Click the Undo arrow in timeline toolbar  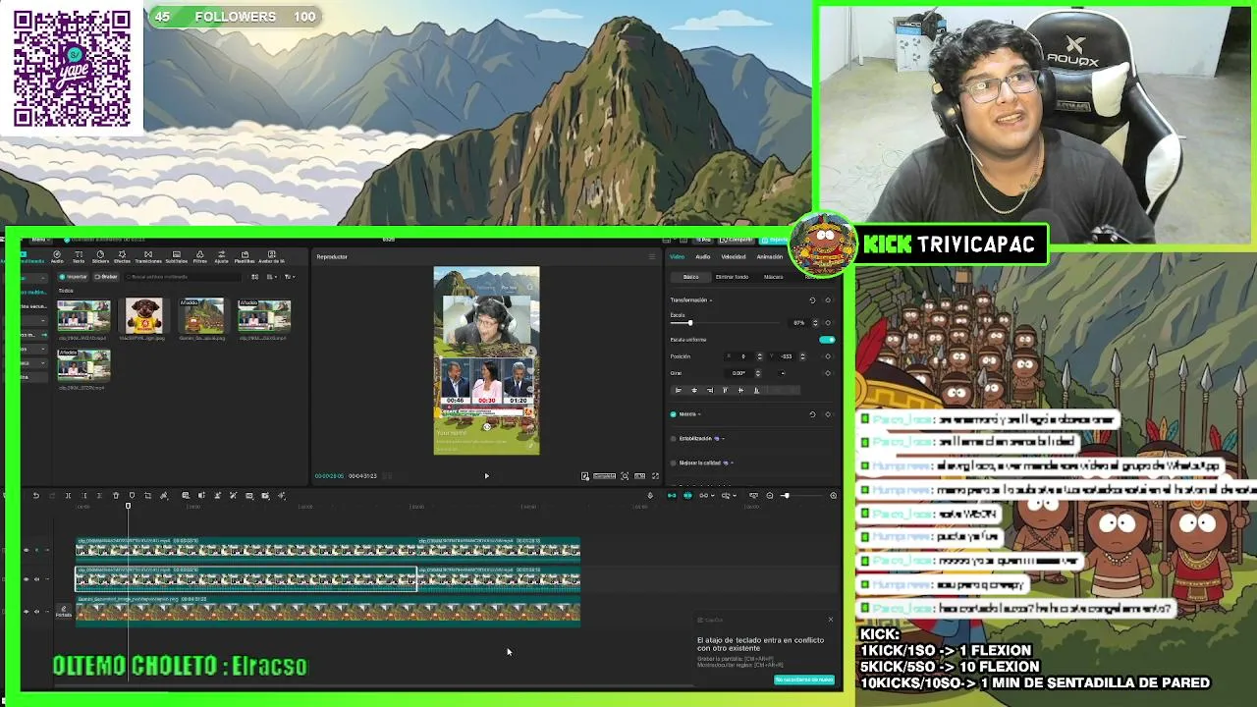pyautogui.click(x=35, y=496)
